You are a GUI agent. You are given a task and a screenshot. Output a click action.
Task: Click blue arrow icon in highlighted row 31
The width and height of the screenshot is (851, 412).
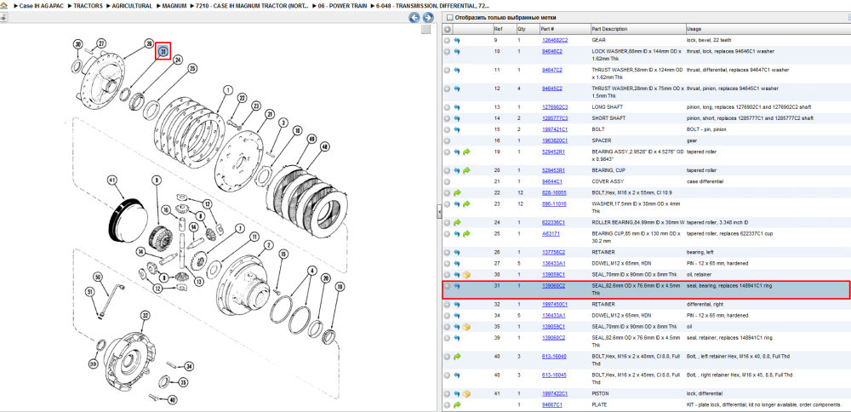point(457,286)
